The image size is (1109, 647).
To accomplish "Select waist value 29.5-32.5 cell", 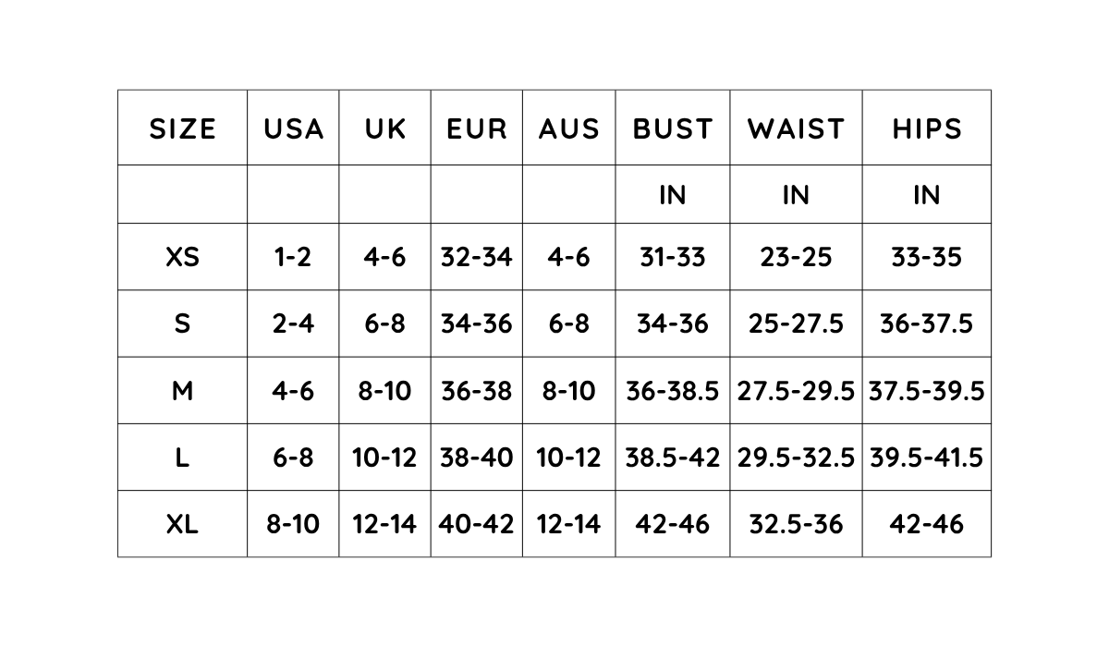I will [797, 458].
